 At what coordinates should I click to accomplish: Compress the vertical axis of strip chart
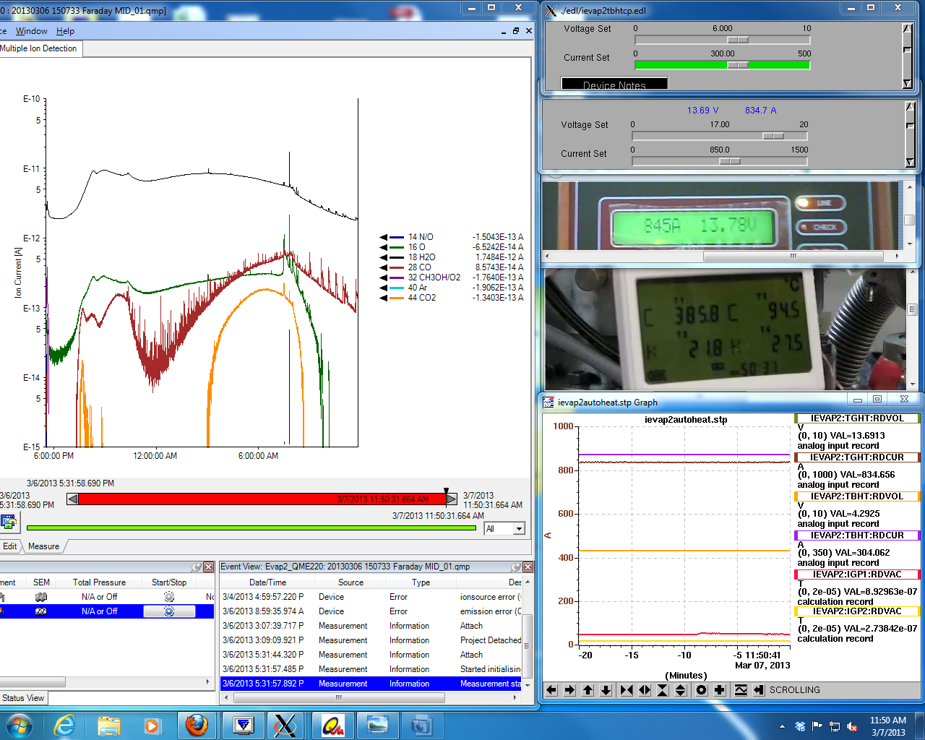(663, 690)
